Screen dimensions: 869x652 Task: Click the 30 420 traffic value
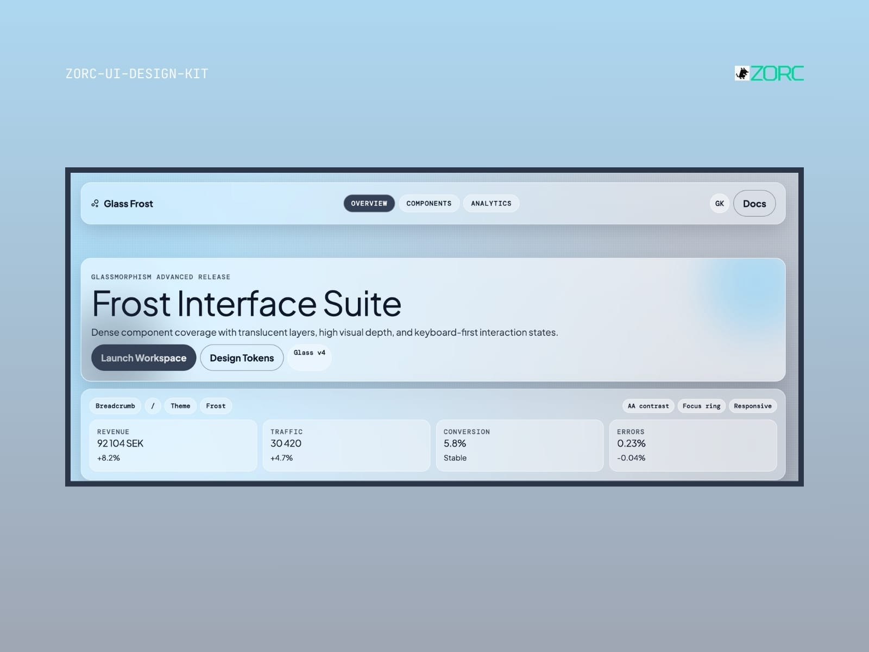286,443
